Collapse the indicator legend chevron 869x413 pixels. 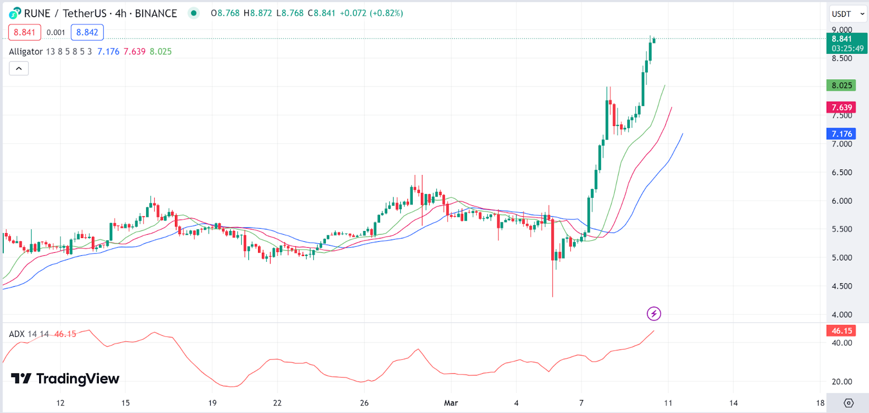point(18,68)
